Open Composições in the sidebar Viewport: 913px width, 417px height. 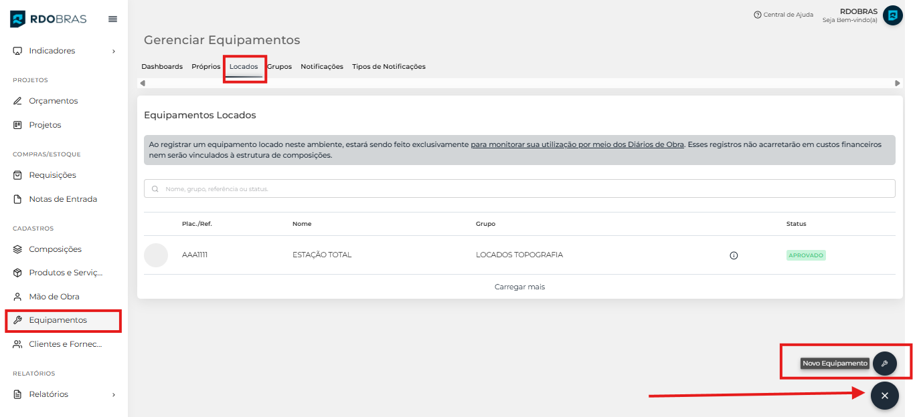point(55,249)
